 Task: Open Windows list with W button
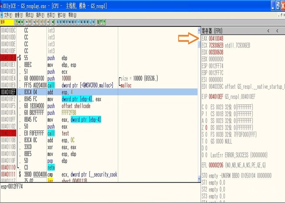coord(70,22)
